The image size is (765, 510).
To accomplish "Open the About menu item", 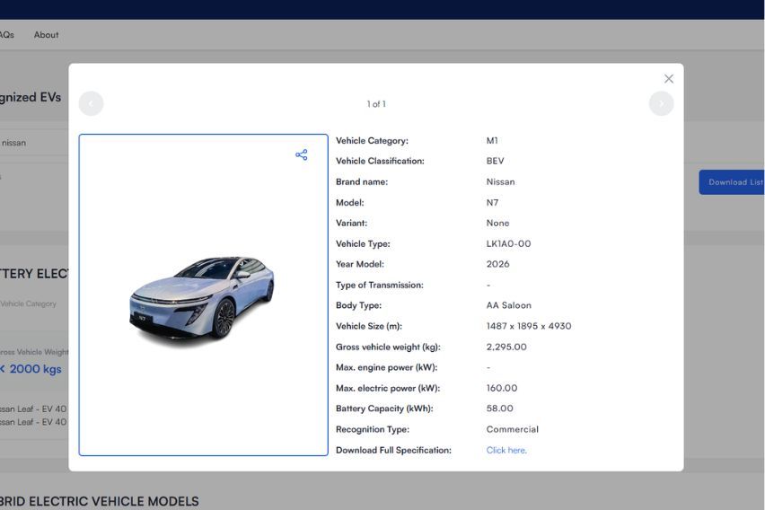I will [x=46, y=35].
